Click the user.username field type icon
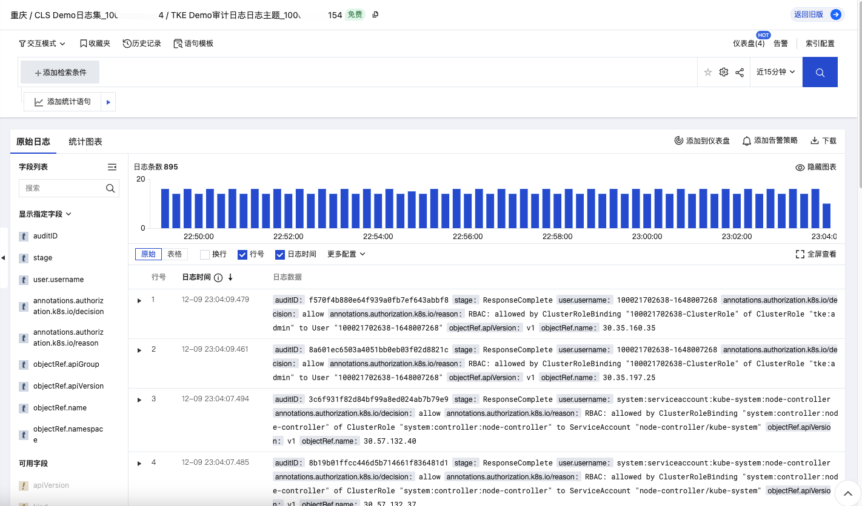 click(24, 280)
